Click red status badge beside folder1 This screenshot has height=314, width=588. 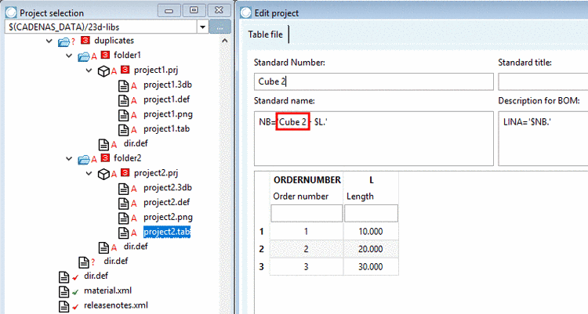tap(105, 55)
